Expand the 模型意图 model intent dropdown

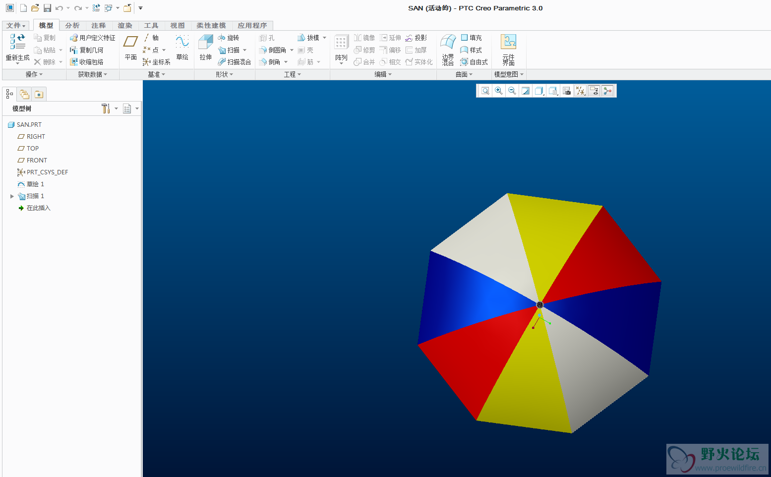509,74
